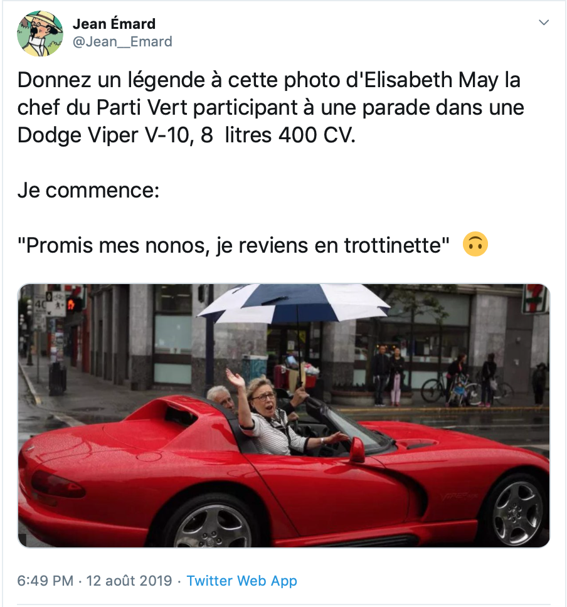Click the tweet paragraph mentioning Parti Vert
Viewport: 567px width, 607px height.
[270, 107]
